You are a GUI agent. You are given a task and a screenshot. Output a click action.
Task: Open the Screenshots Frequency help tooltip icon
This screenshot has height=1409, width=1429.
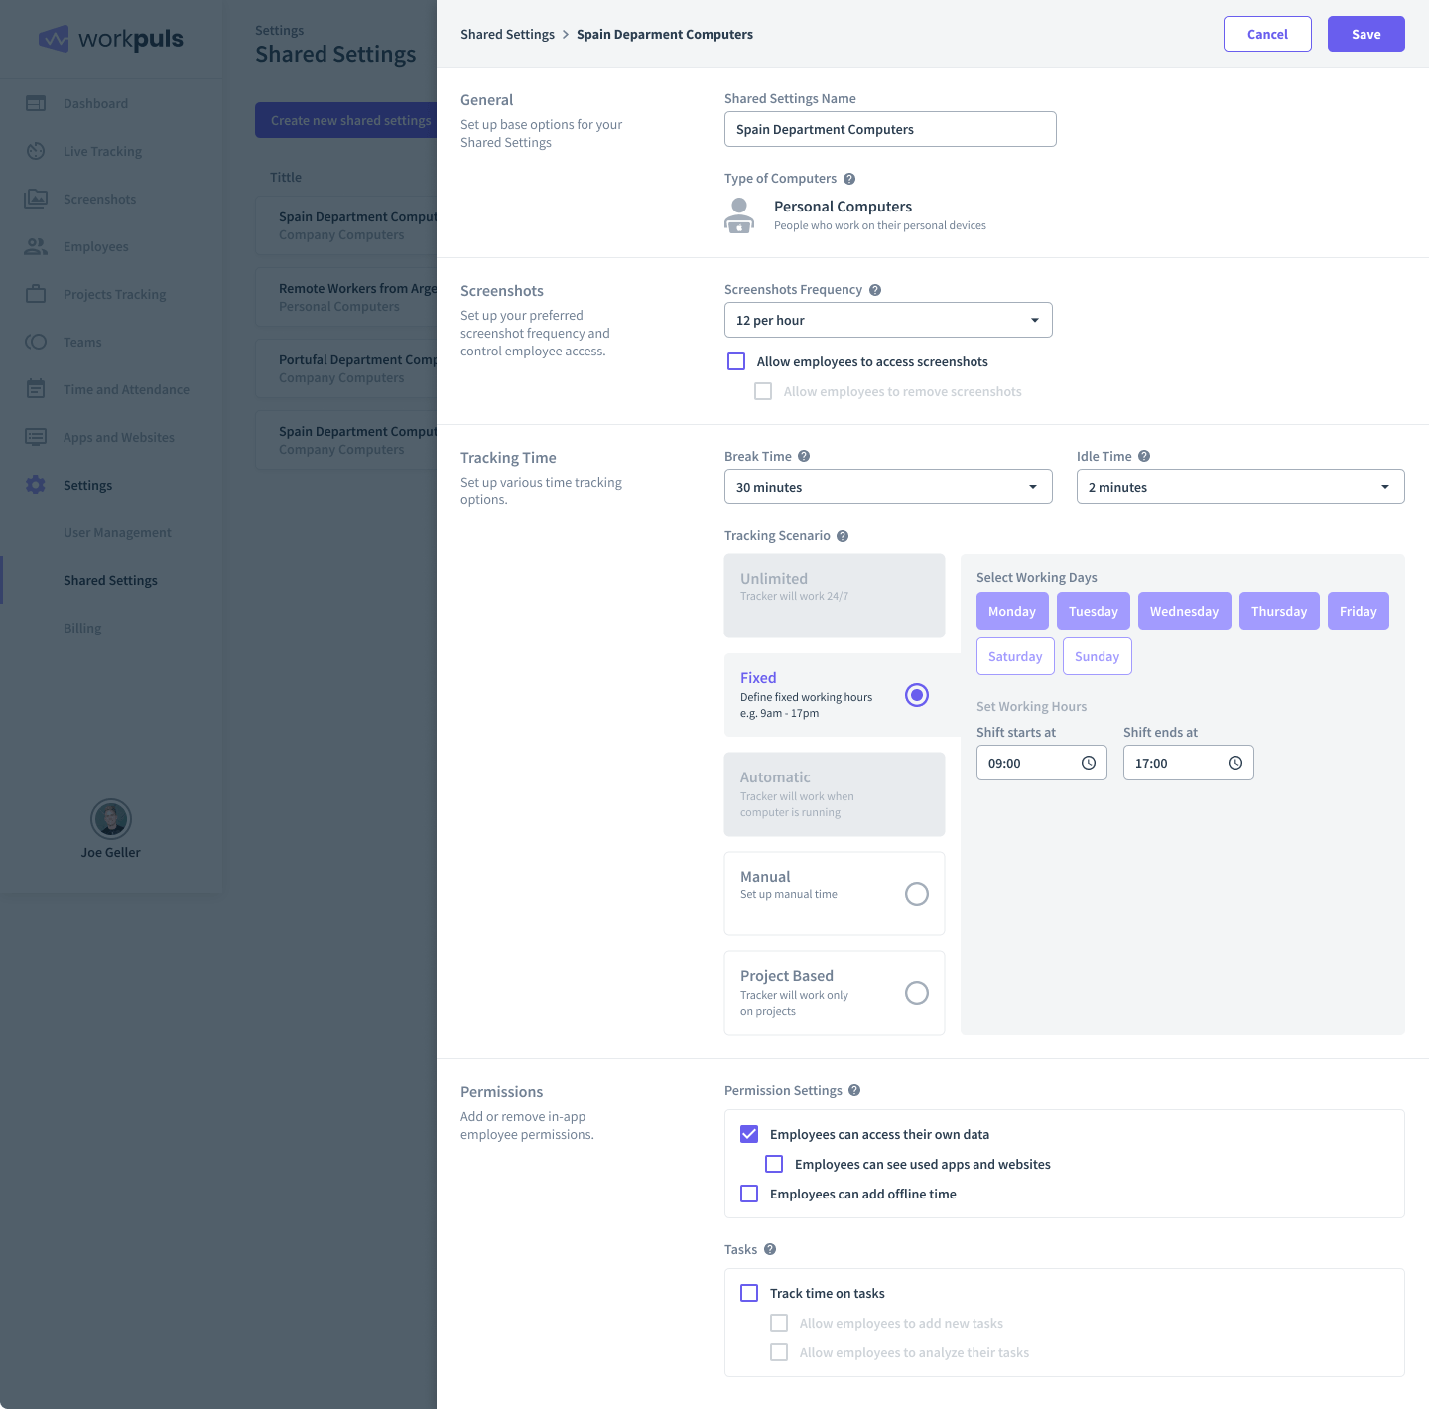click(x=874, y=289)
